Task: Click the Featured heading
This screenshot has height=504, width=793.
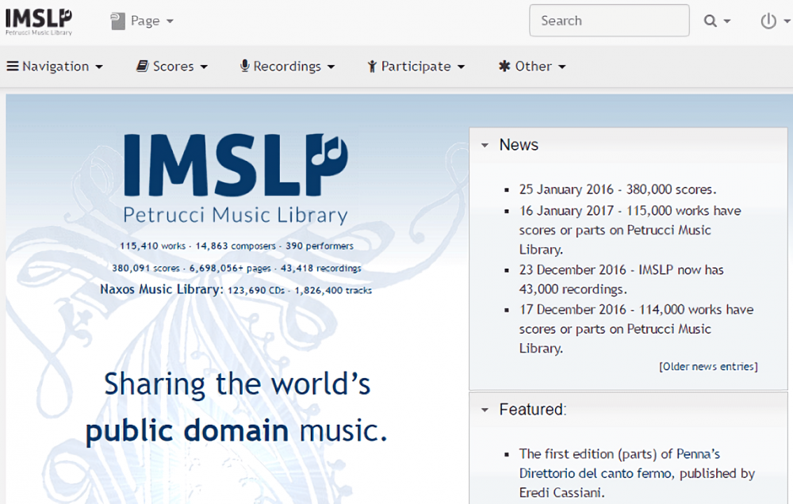Action: click(x=533, y=409)
